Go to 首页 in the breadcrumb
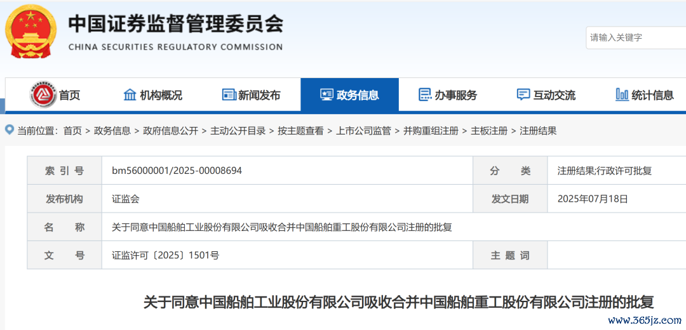 [x=72, y=130]
